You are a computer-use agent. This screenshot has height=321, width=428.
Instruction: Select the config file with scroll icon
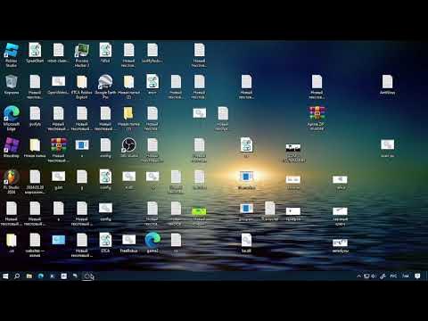click(x=105, y=179)
